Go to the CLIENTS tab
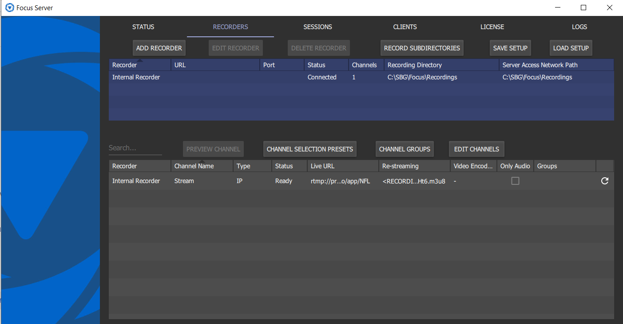 405,27
